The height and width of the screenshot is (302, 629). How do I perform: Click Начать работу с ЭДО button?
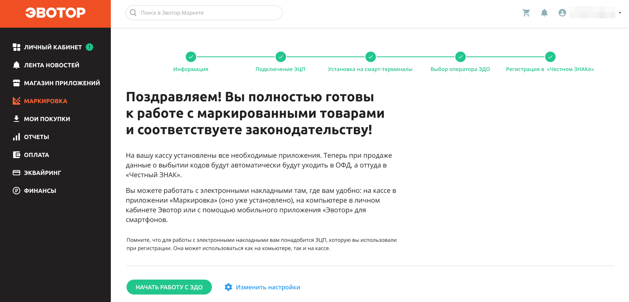tap(169, 287)
